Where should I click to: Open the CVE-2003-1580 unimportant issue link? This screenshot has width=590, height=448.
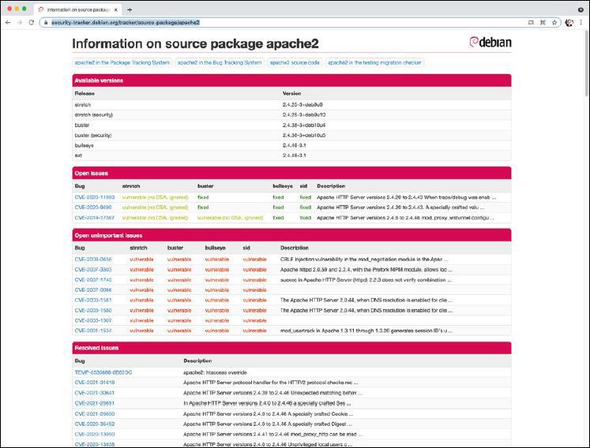[93, 311]
